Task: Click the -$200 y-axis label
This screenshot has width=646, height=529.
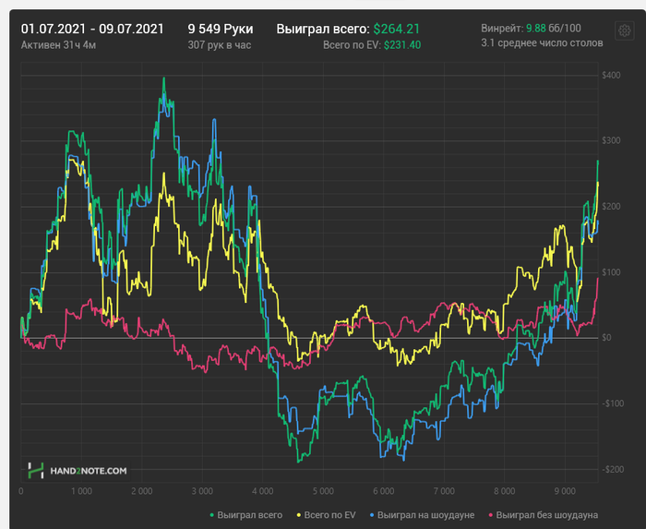Action: (x=613, y=469)
